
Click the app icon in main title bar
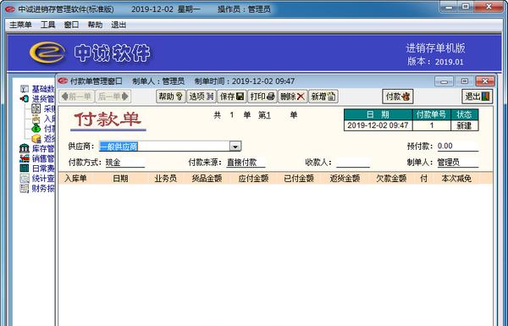[10, 9]
